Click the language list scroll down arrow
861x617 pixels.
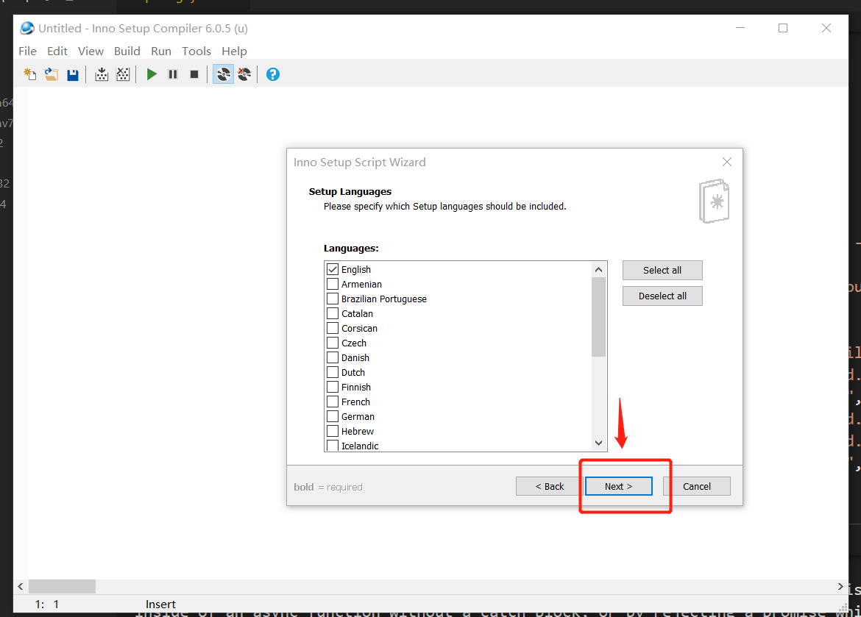click(598, 443)
